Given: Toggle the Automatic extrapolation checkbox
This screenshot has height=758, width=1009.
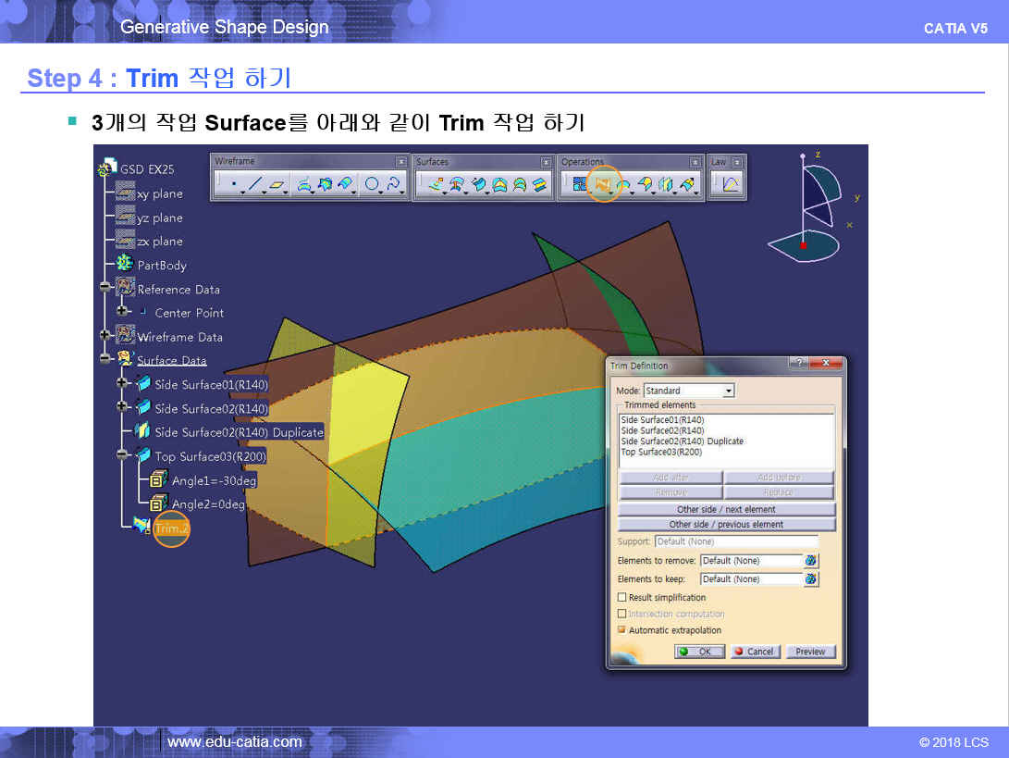Looking at the screenshot, I should click(x=622, y=630).
